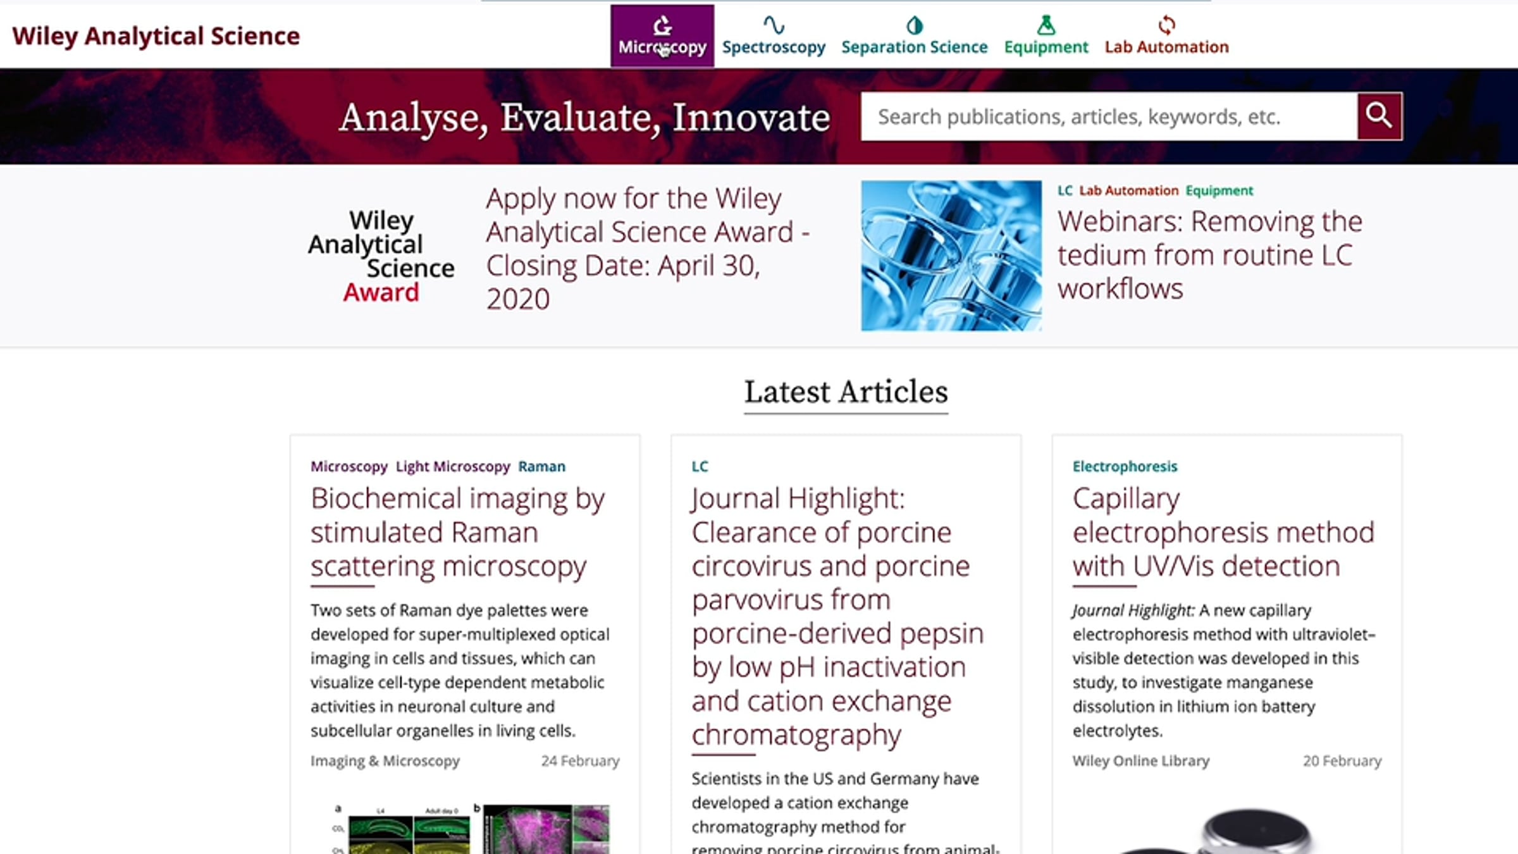Image resolution: width=1518 pixels, height=854 pixels.
Task: Click the Lab Automation cycle arrows icon
Action: (1166, 25)
